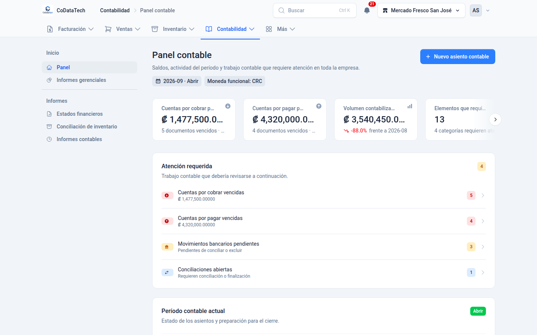
Task: Click the down-arrow icon on Cuentas por cobrar card
Action: click(228, 106)
